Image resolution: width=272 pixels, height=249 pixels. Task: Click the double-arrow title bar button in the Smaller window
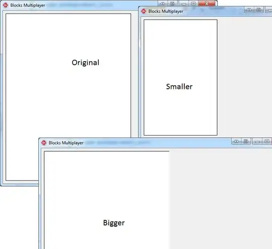point(249,10)
